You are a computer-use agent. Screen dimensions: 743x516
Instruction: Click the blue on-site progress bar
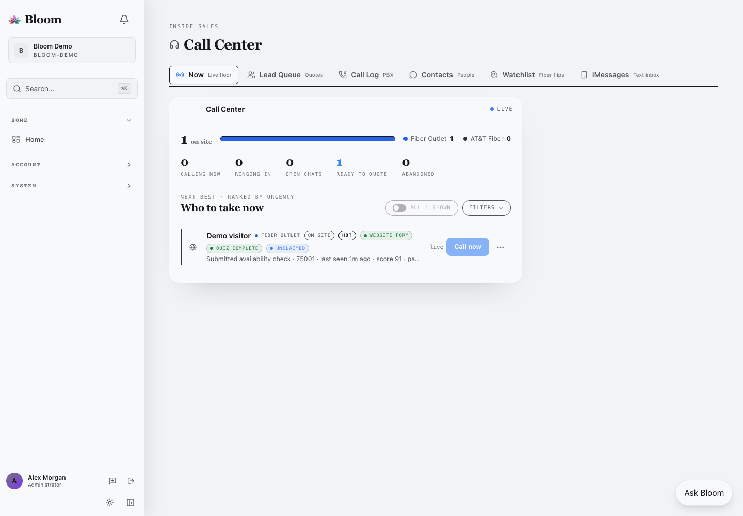pyautogui.click(x=308, y=139)
